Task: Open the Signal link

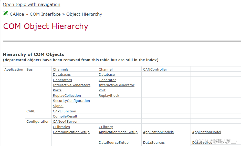Action: coord(58,106)
